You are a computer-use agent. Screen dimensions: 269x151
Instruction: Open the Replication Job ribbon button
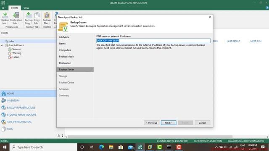[x=16, y=18]
